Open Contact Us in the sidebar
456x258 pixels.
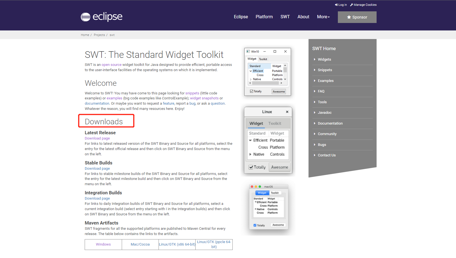click(327, 155)
